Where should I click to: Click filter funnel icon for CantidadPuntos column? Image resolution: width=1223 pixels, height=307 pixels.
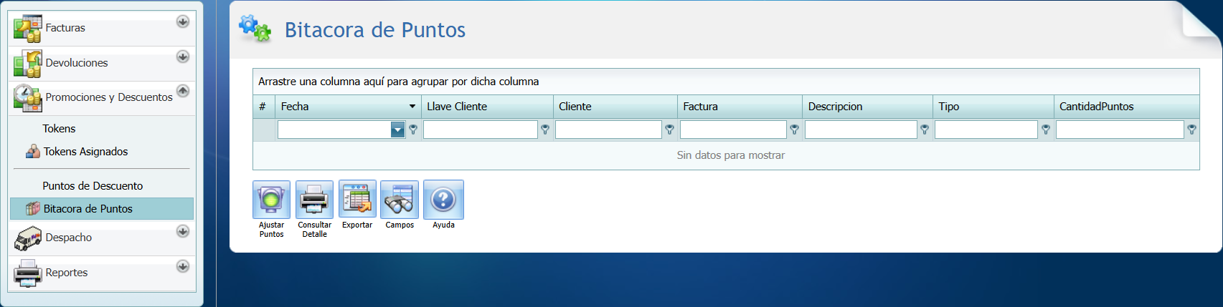(x=1191, y=130)
